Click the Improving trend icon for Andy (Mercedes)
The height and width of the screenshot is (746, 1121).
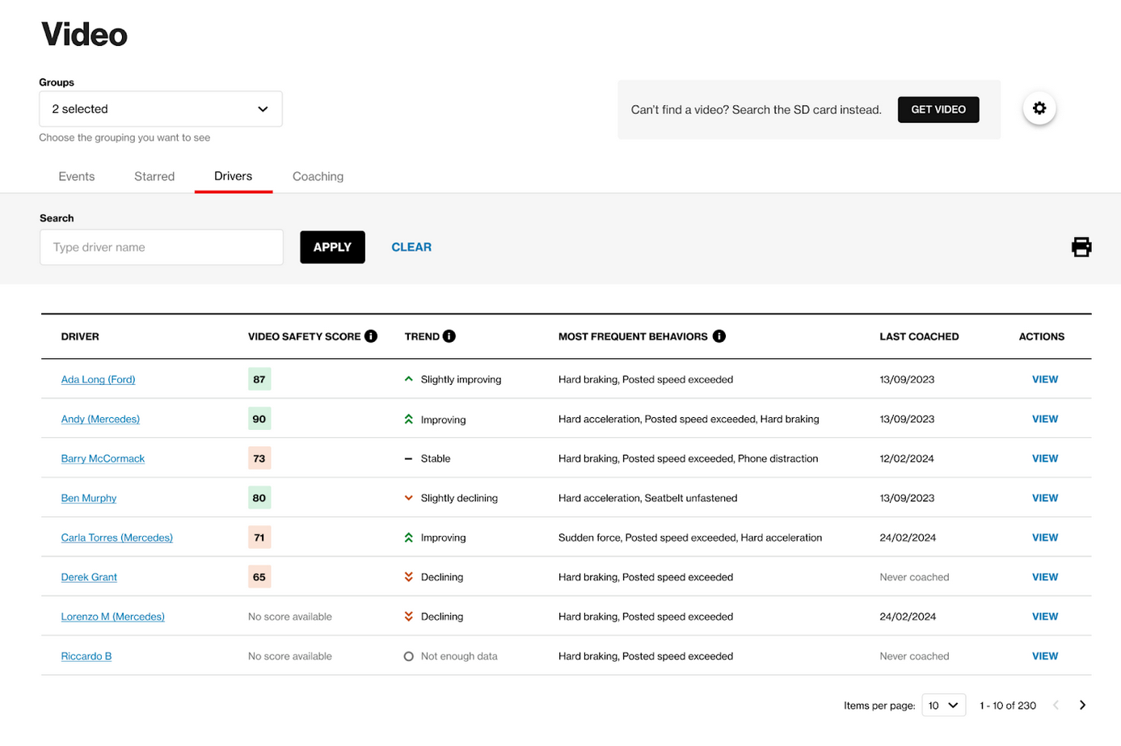point(408,419)
